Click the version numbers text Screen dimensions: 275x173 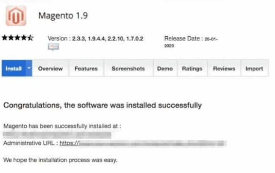coord(108,38)
